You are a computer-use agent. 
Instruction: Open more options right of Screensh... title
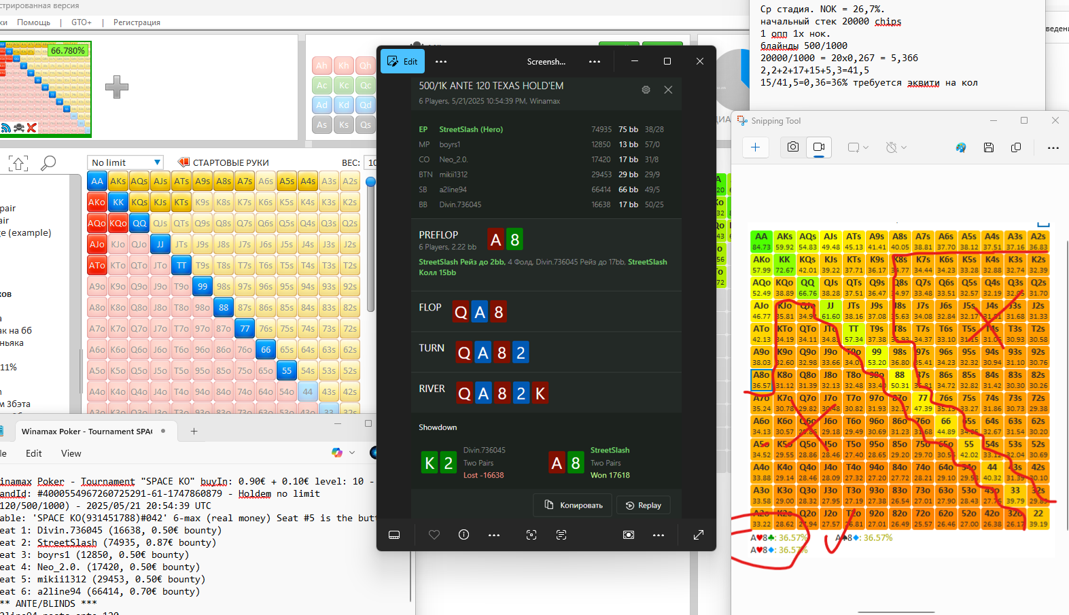click(x=595, y=61)
